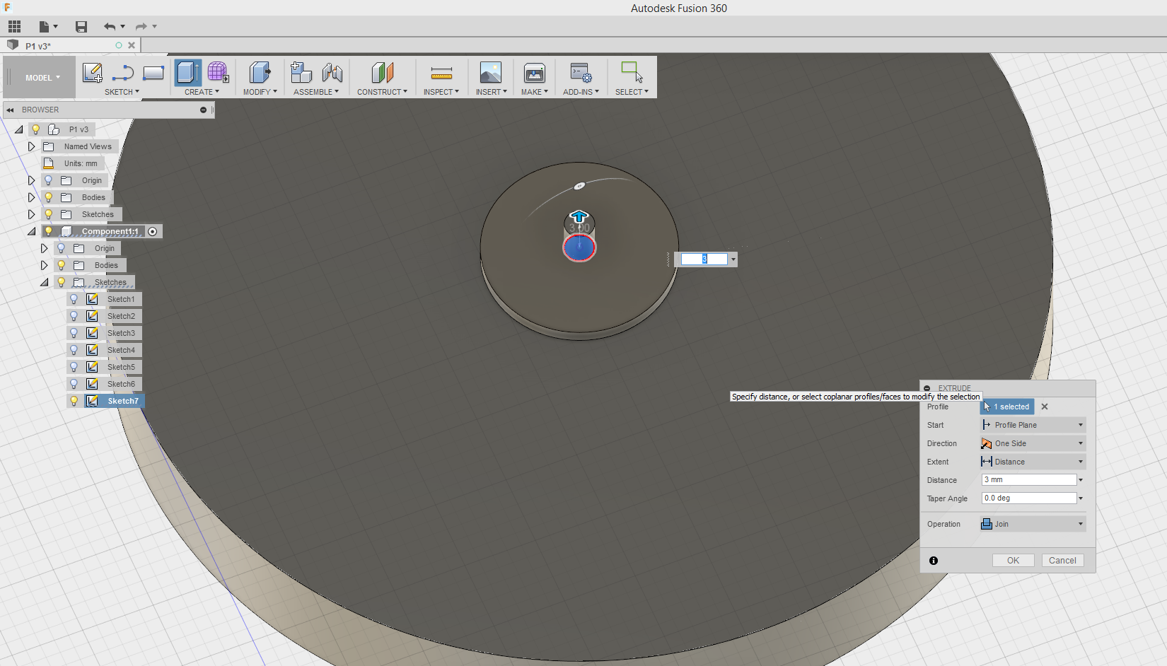Click the selected blue circle profile
This screenshot has height=666, width=1167.
tap(579, 248)
